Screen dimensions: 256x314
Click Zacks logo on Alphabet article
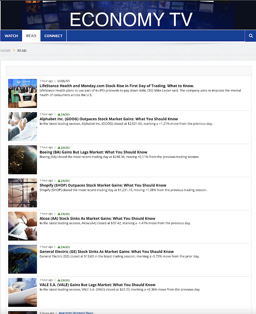(x=63, y=114)
